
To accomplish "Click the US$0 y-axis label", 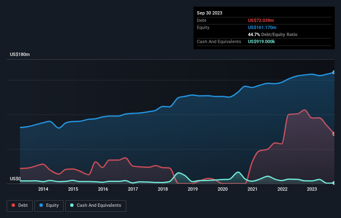I will coord(15,179).
